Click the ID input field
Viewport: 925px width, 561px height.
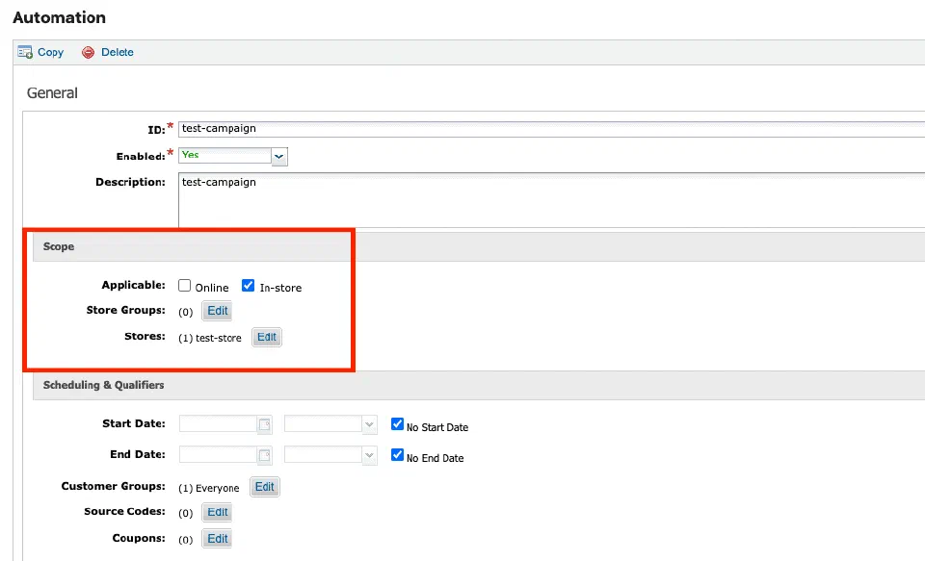coord(551,129)
